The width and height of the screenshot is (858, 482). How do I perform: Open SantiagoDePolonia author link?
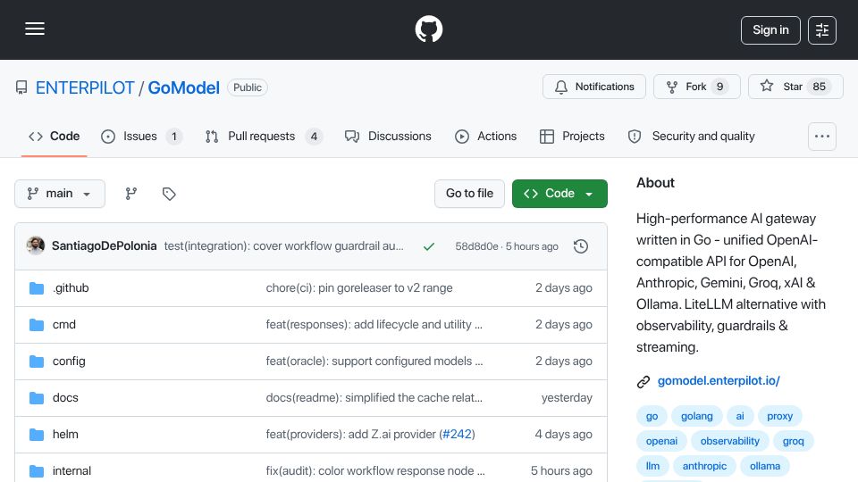(x=104, y=246)
